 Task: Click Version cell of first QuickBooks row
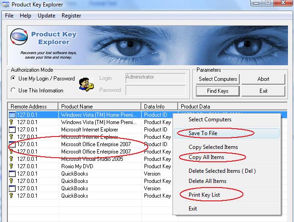pyautogui.click(x=152, y=174)
